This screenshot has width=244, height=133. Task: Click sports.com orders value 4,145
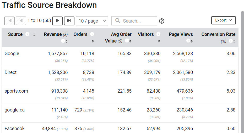point(89,91)
